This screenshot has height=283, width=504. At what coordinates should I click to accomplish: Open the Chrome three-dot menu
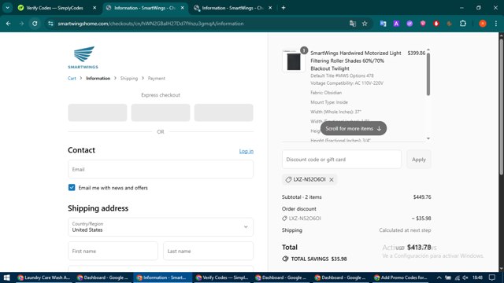point(496,24)
